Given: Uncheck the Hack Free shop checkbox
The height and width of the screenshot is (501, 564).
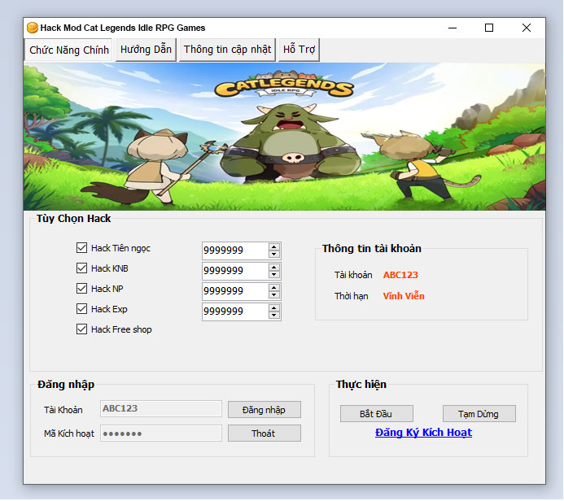Looking at the screenshot, I should 81,329.
